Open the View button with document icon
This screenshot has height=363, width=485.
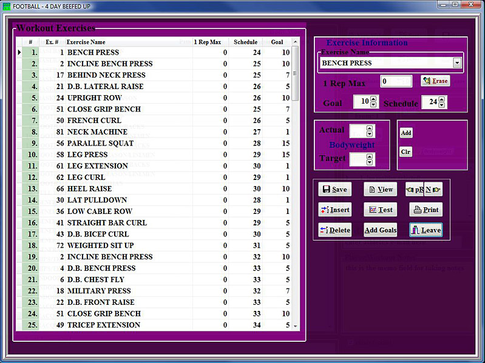(380, 190)
